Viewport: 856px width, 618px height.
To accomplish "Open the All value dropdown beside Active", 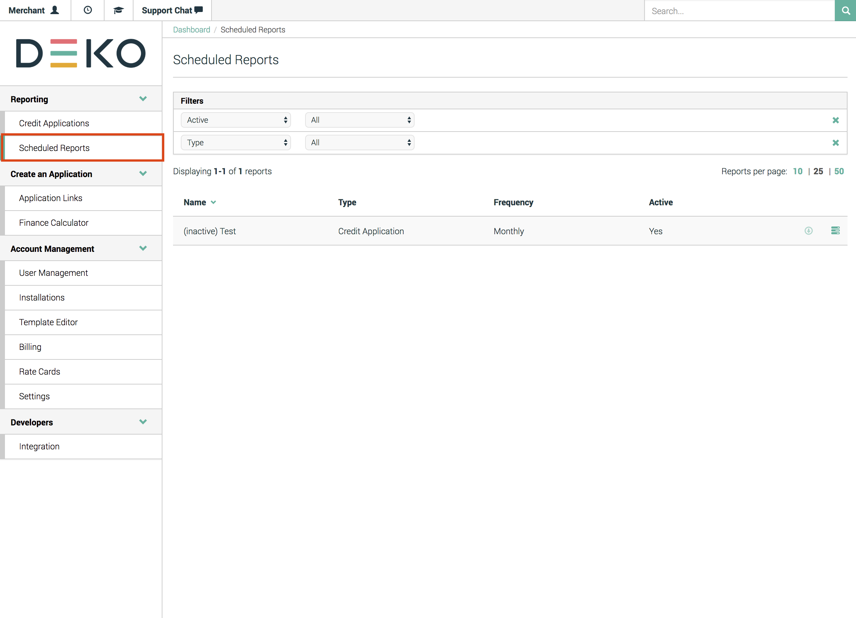I will point(360,120).
